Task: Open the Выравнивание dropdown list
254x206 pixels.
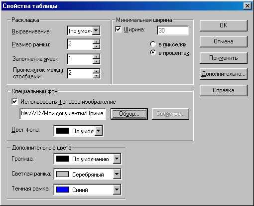Action: (96, 30)
